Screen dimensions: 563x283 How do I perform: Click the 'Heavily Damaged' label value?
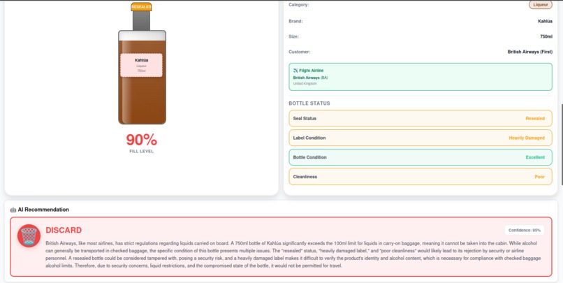point(527,138)
